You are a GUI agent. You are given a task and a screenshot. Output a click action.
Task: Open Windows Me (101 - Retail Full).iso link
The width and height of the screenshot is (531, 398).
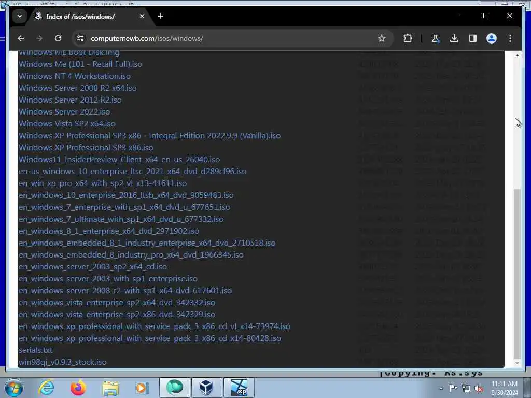(x=80, y=64)
